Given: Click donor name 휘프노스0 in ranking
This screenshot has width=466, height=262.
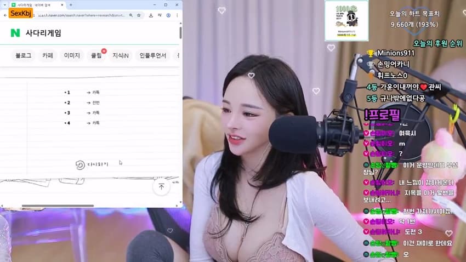Looking at the screenshot, I should [x=392, y=76].
